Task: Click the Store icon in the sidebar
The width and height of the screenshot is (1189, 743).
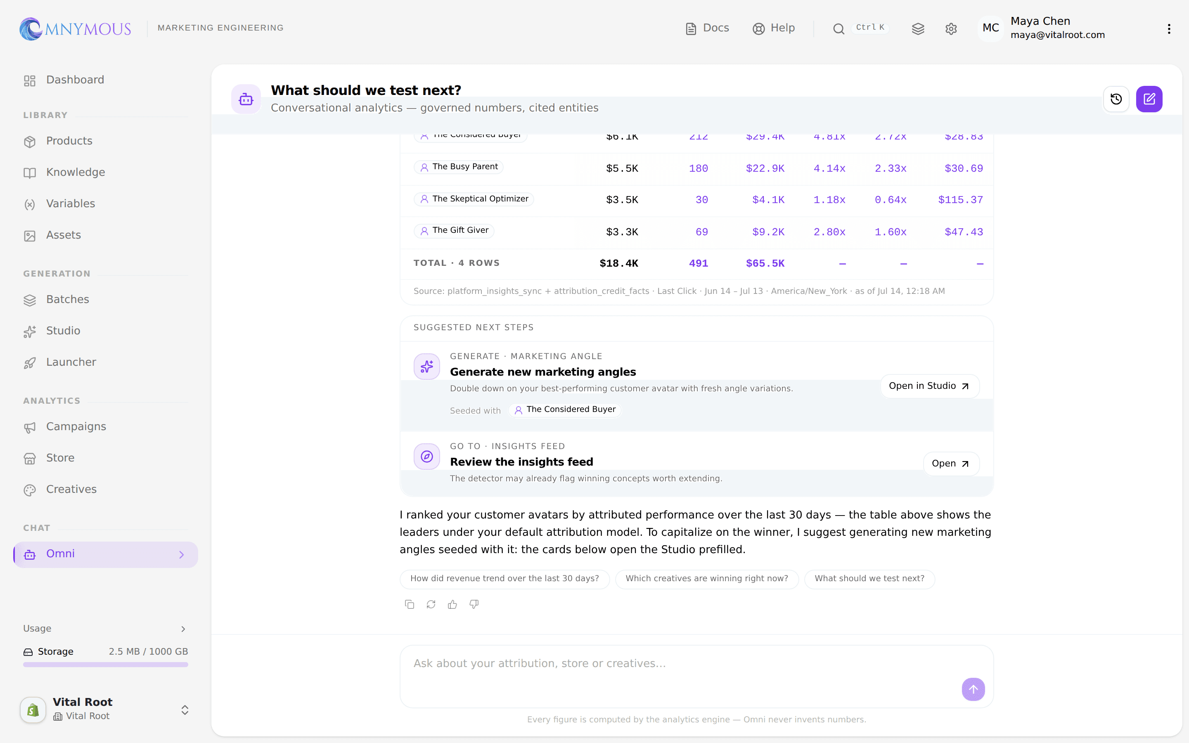Action: [x=30, y=459]
